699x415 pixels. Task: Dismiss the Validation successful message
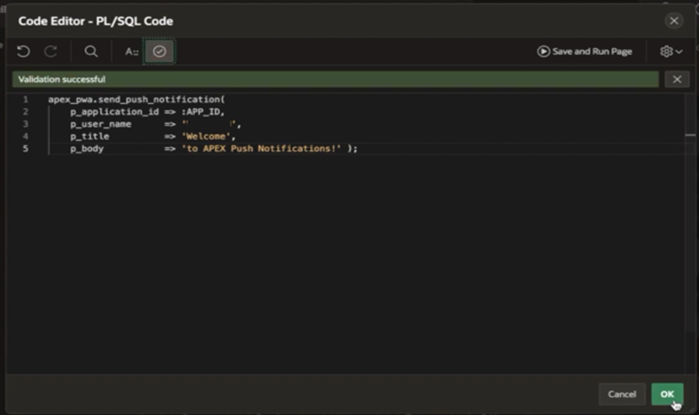(x=677, y=79)
